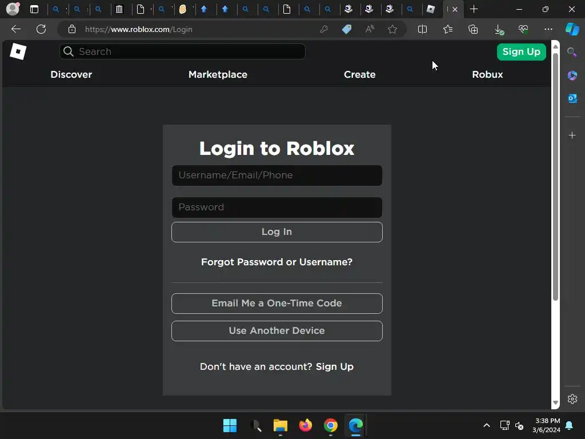585x439 pixels.
Task: Open the browser profile avatar
Action: coord(13,9)
